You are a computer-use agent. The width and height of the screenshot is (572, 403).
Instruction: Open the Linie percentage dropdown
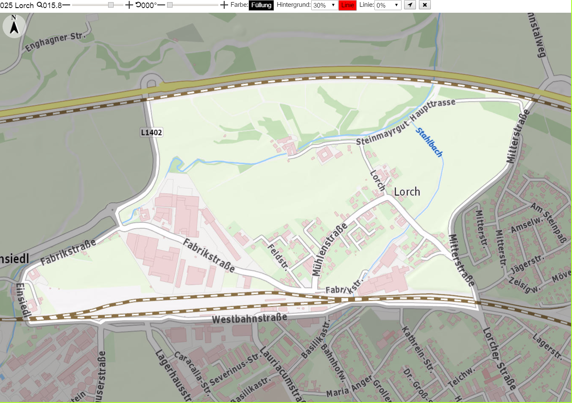click(388, 5)
